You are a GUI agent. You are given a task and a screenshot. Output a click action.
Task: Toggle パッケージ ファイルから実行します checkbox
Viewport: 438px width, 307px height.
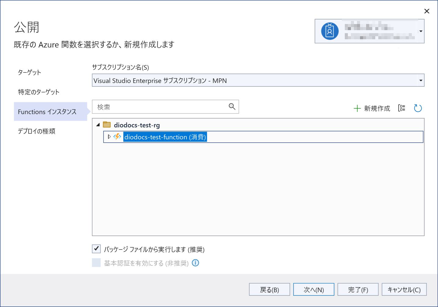(96, 249)
